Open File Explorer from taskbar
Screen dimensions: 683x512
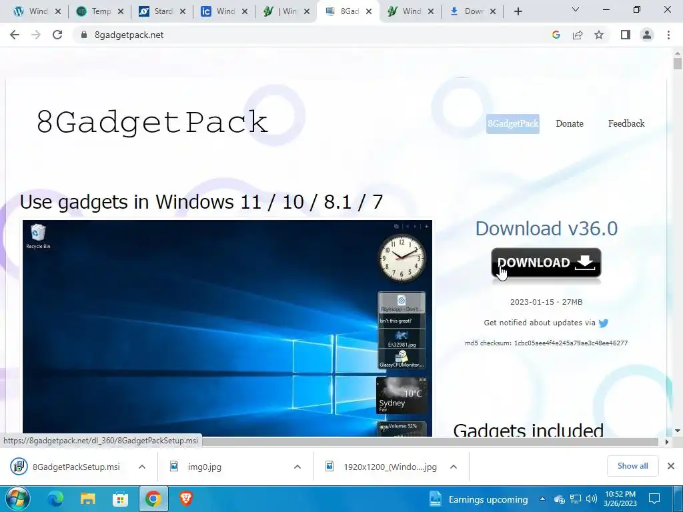click(x=87, y=499)
